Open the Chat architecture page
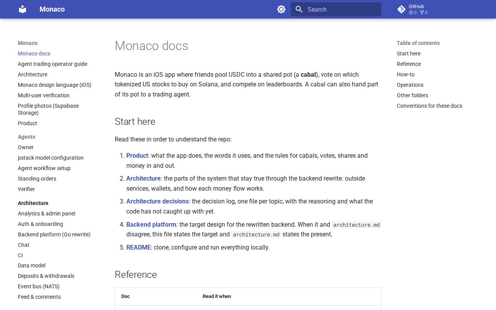Image resolution: width=496 pixels, height=310 pixels. [24, 245]
